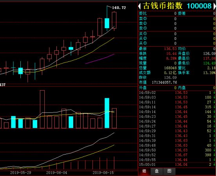Click the right arrow after code 100008
Image resolution: width=217 pixels, height=176 pixels.
(x=215, y=6)
